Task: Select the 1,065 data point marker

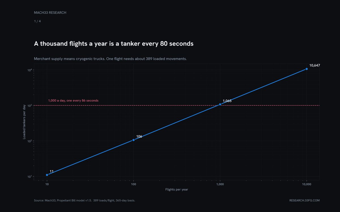Action: 220,105
